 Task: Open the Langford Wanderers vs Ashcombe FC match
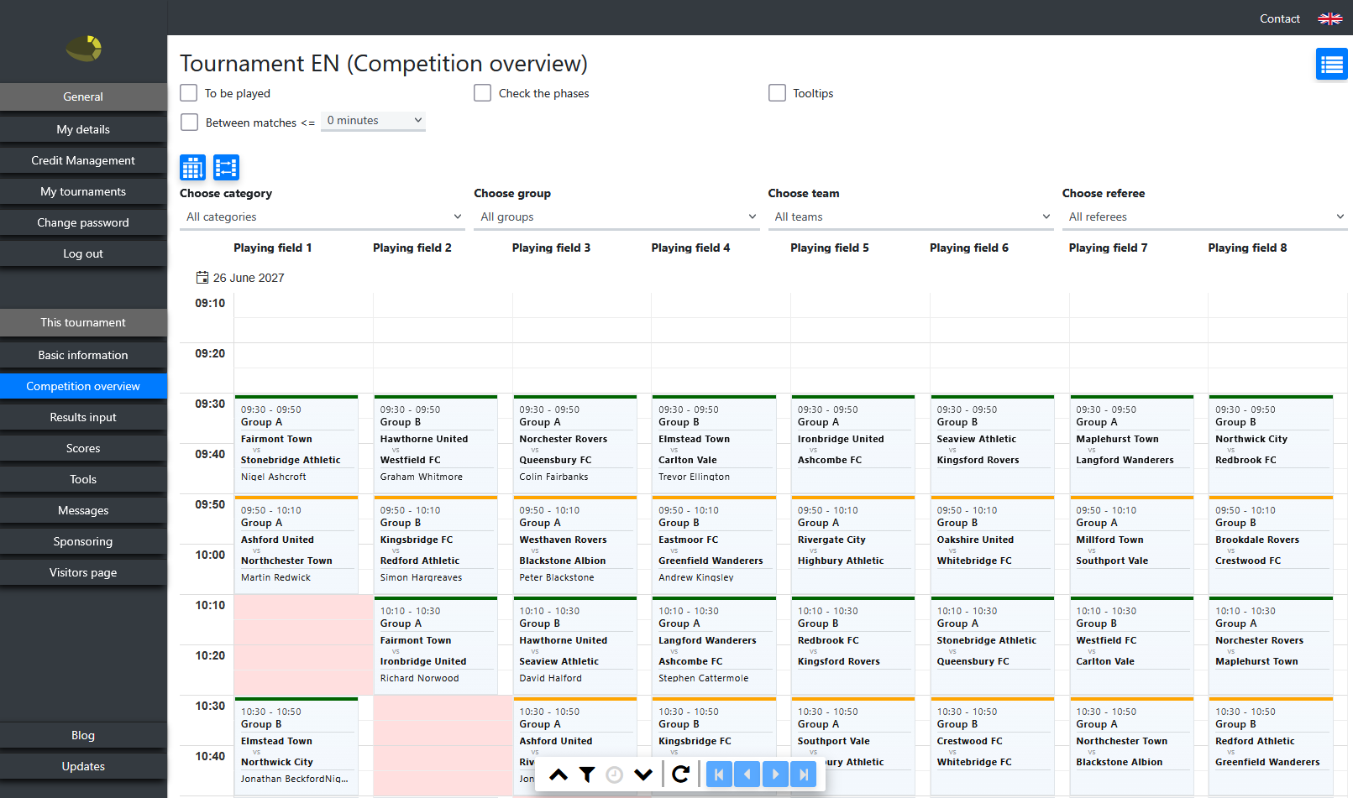point(715,645)
